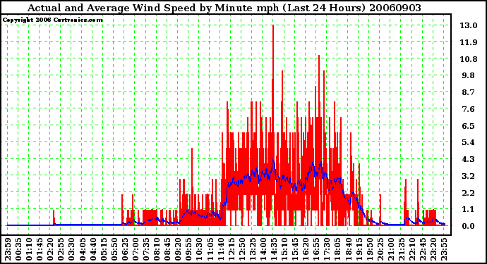
Task: Select the 3.2 y-axis label
Action: pyautogui.click(x=469, y=176)
